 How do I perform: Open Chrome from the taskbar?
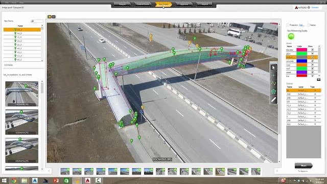pos(14,180)
